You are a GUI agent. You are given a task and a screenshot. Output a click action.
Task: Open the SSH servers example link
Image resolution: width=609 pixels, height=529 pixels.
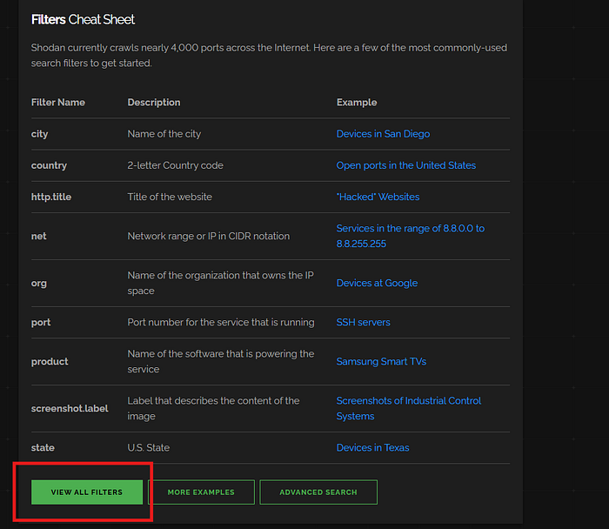click(x=363, y=323)
